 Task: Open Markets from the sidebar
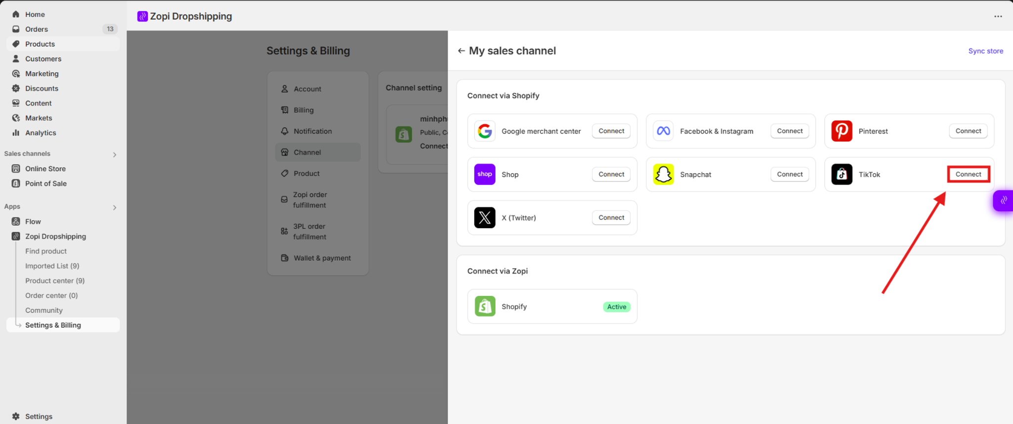click(x=39, y=118)
